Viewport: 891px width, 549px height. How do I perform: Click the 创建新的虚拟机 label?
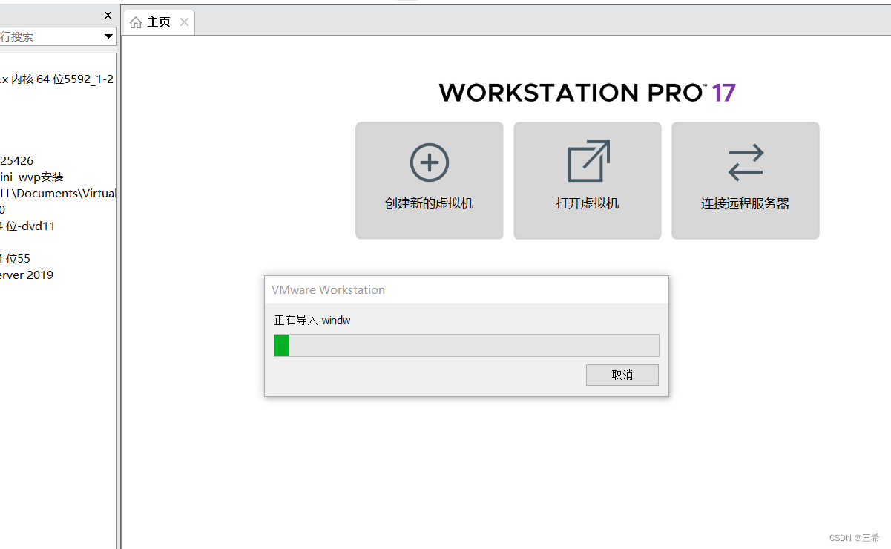430,203
